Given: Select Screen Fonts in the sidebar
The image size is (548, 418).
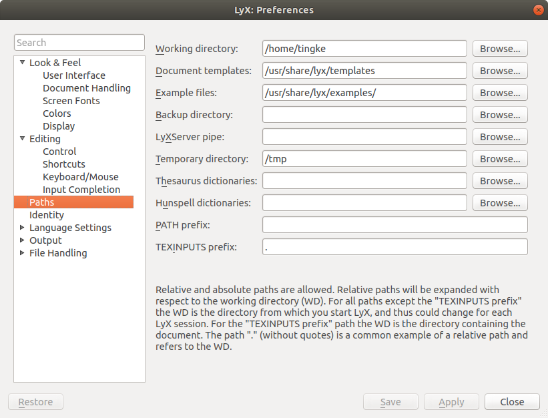Looking at the screenshot, I should pyautogui.click(x=71, y=101).
